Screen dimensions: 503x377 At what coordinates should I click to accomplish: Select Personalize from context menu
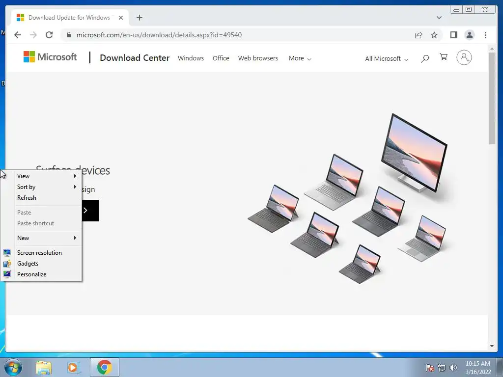point(41,274)
